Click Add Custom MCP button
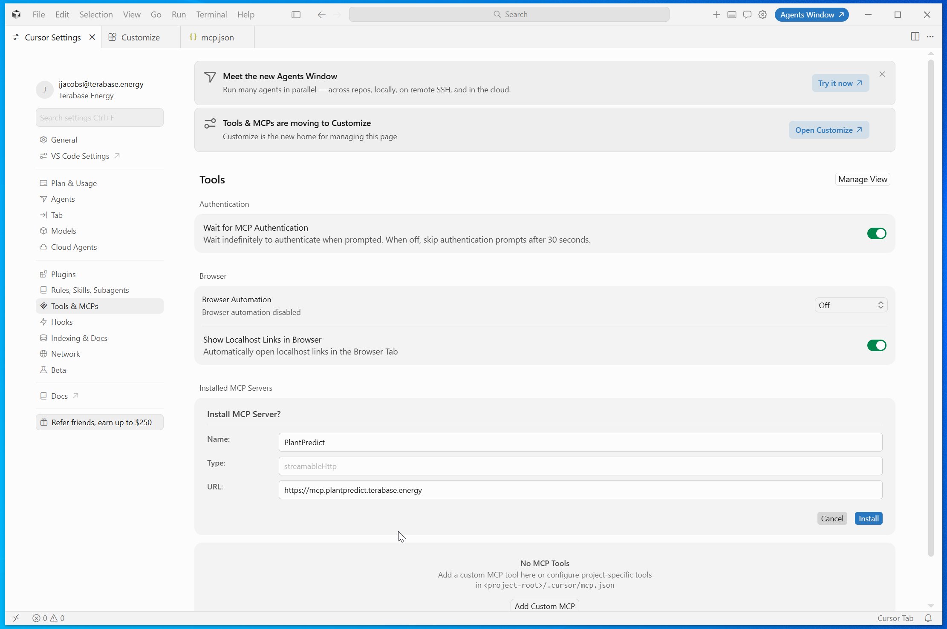Viewport: 947px width, 629px height. click(x=545, y=606)
